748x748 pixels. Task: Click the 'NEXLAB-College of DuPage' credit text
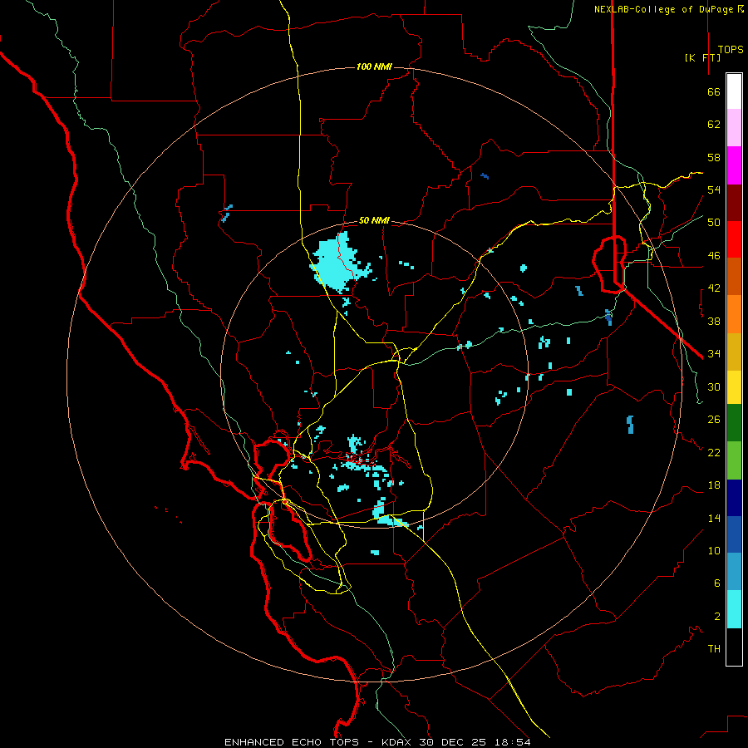(x=663, y=9)
